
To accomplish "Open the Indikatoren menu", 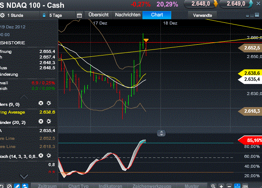I will [x=110, y=186].
